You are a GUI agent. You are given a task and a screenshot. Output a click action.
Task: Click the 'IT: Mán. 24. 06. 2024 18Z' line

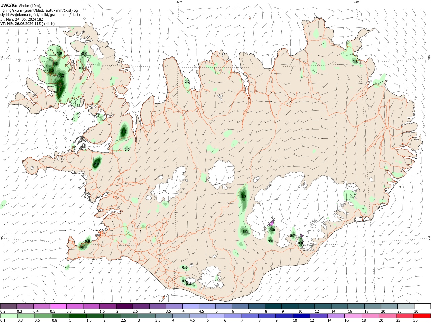click(x=22, y=19)
